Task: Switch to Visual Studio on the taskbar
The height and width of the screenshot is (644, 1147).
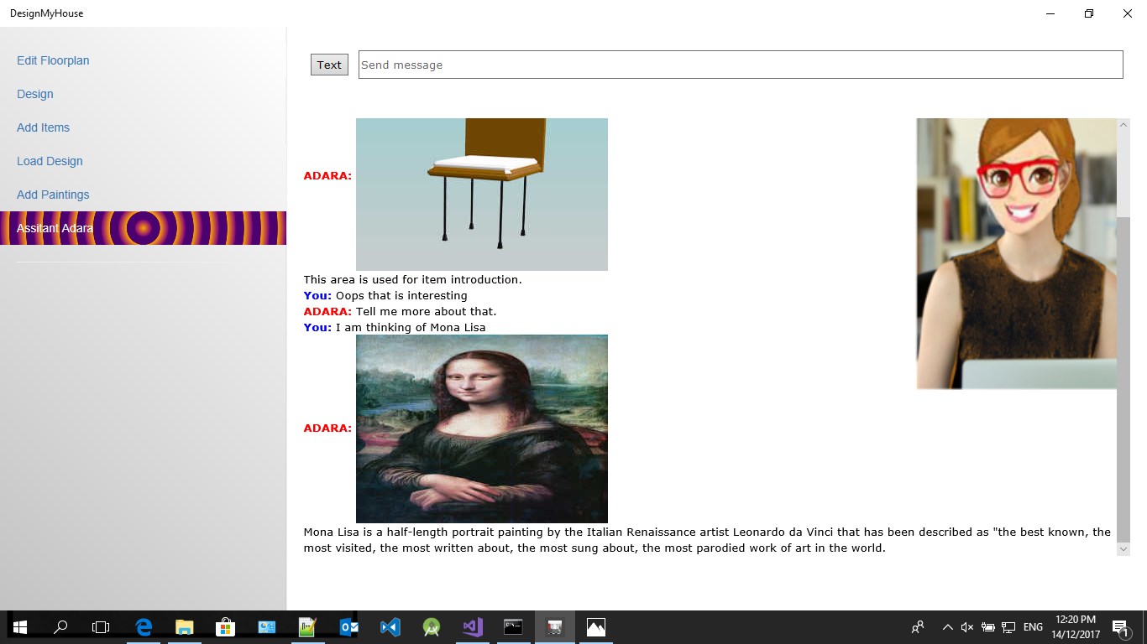Action: coord(473,627)
